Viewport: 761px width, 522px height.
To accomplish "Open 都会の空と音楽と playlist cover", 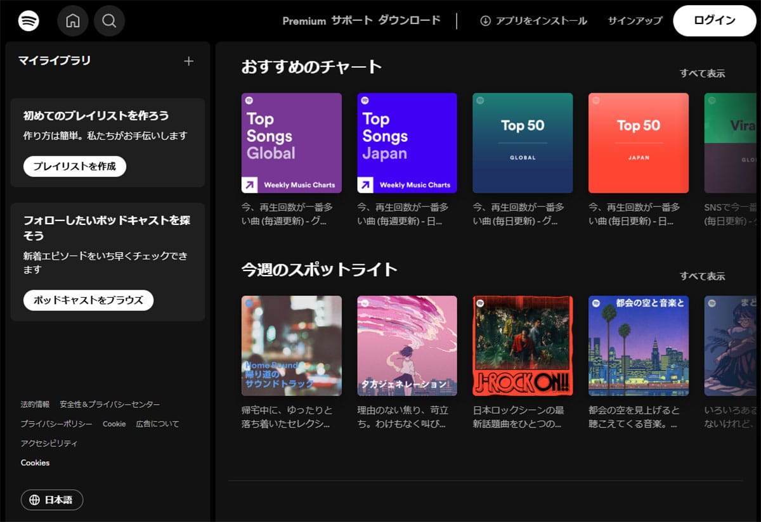I will coord(639,346).
